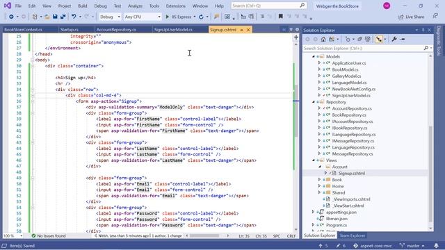Close the Signup.cshtml tab
Screen dimensions: 445x250
[248, 30]
